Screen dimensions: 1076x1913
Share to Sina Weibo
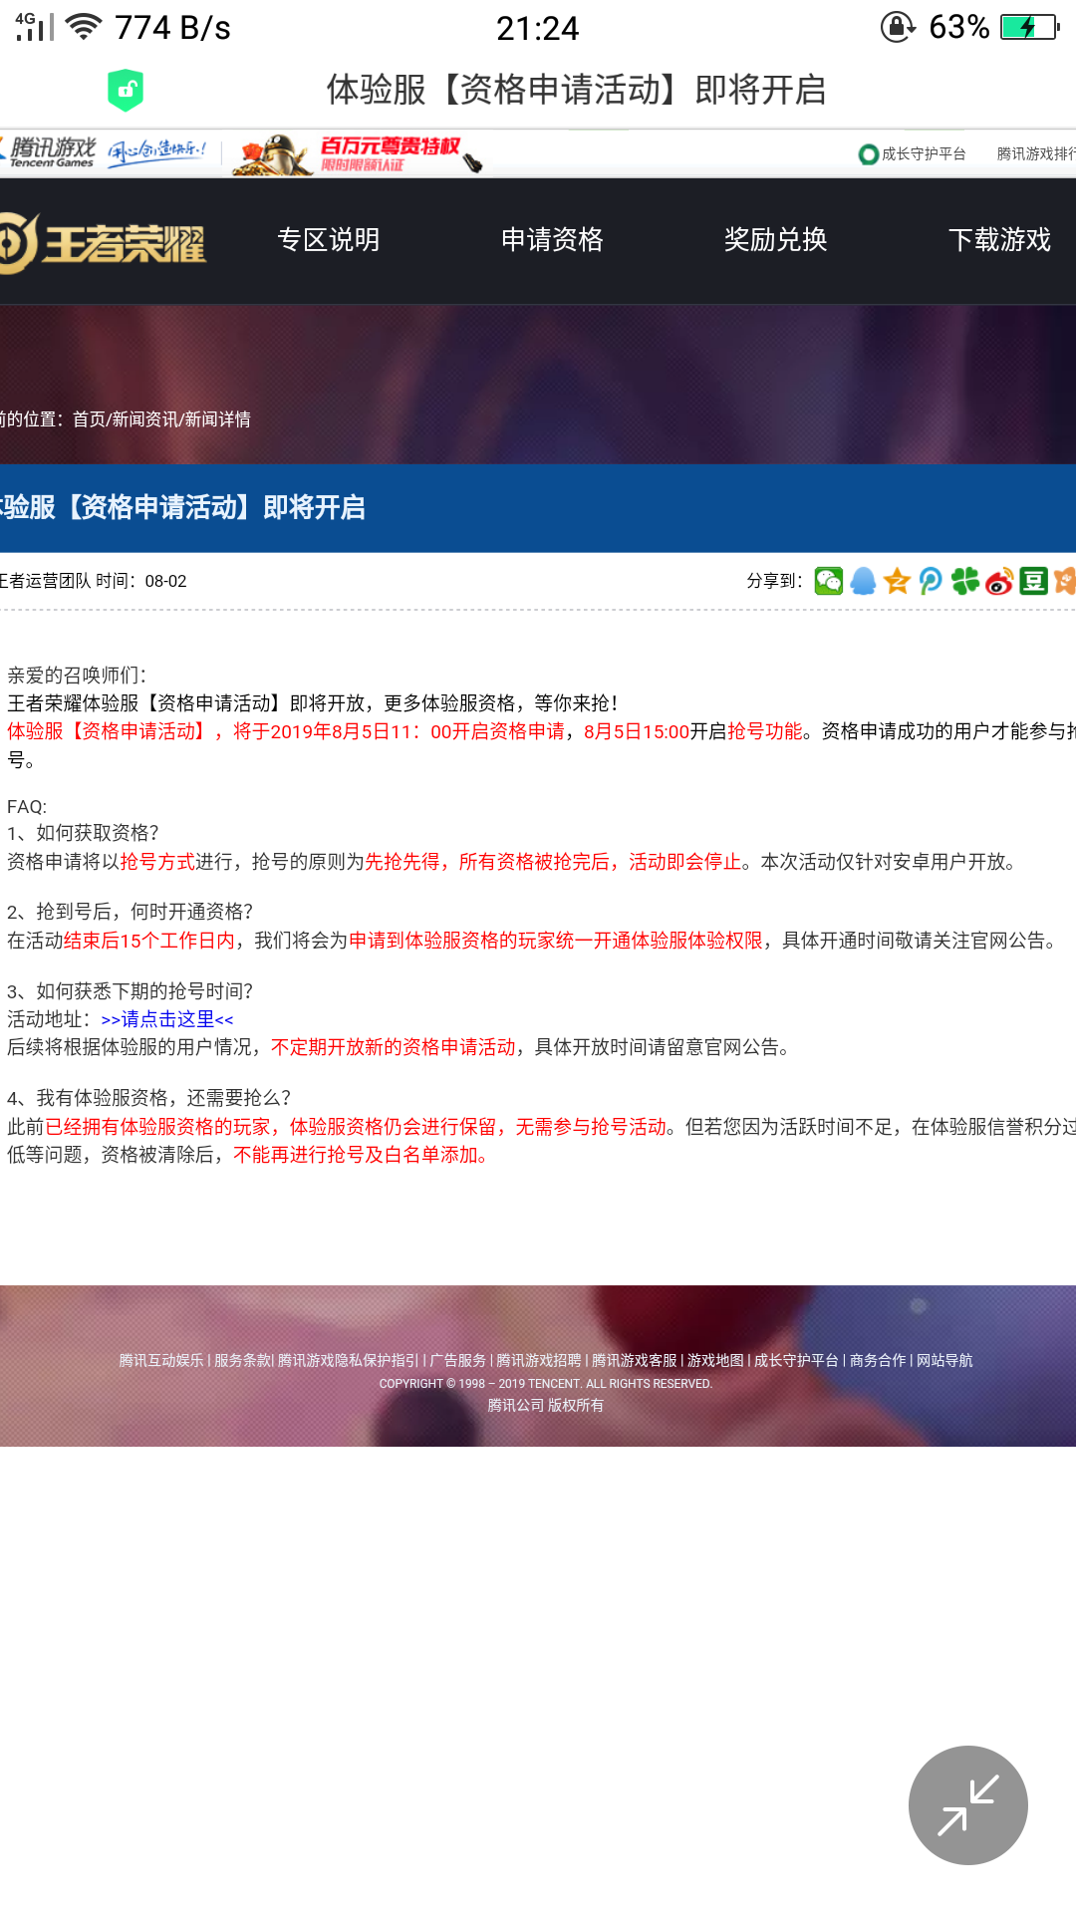pyautogui.click(x=999, y=581)
